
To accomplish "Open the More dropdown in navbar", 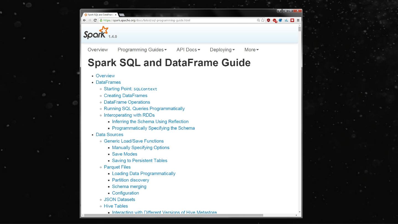I will tap(252, 50).
